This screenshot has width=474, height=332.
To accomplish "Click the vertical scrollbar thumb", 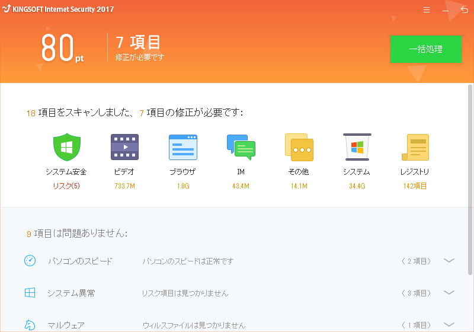I will (x=470, y=180).
